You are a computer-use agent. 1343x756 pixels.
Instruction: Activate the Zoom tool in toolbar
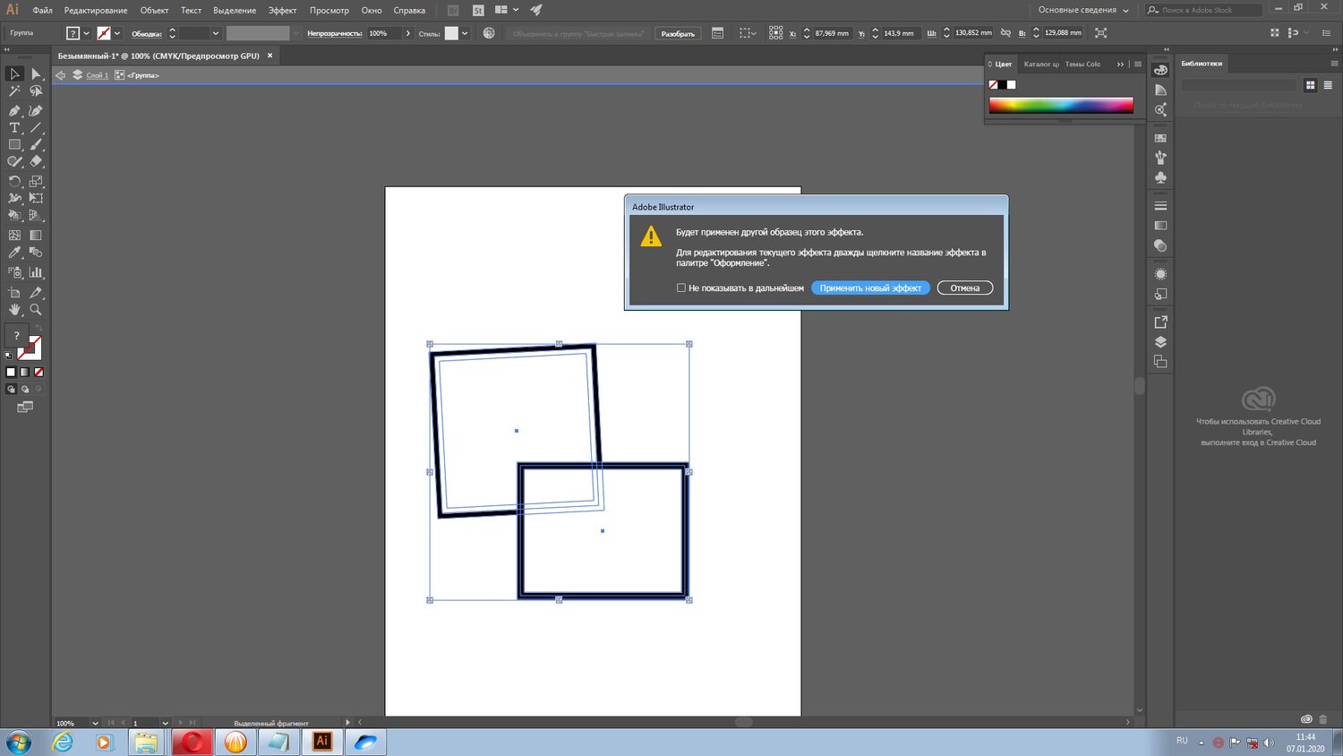(x=36, y=310)
